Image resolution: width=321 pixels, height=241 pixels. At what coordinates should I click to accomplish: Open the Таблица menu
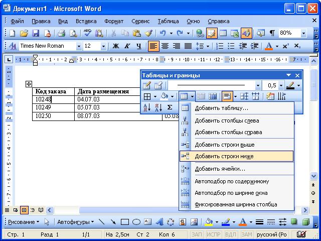168,21
